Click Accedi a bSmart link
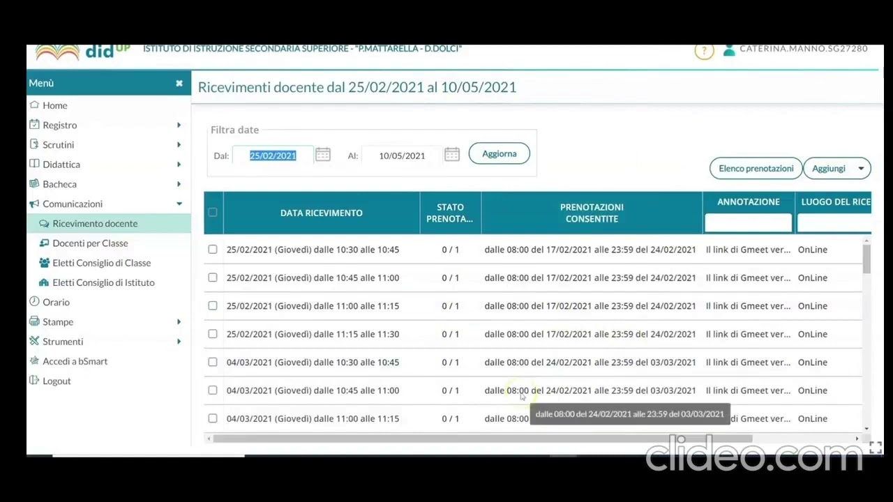This screenshot has height=502, width=893. (x=75, y=361)
